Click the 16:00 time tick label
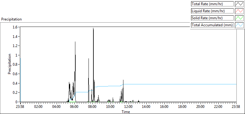 tap(164, 107)
